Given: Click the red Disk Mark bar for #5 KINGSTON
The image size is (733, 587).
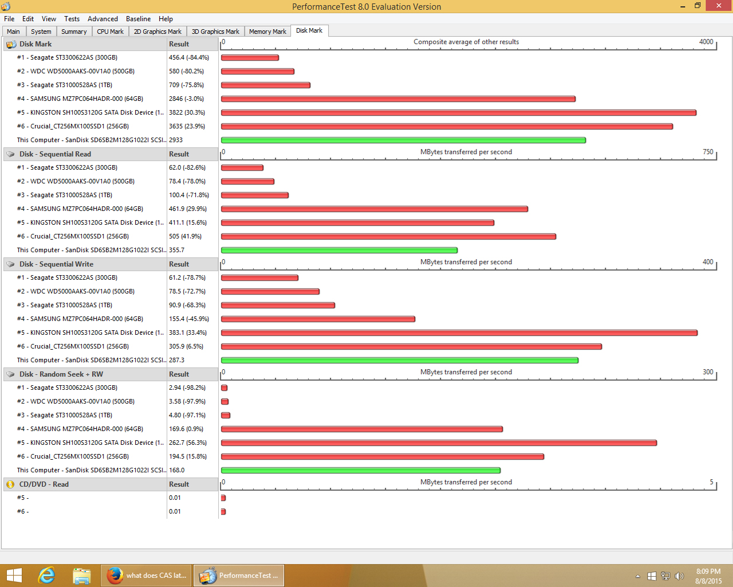Looking at the screenshot, I should (x=459, y=113).
